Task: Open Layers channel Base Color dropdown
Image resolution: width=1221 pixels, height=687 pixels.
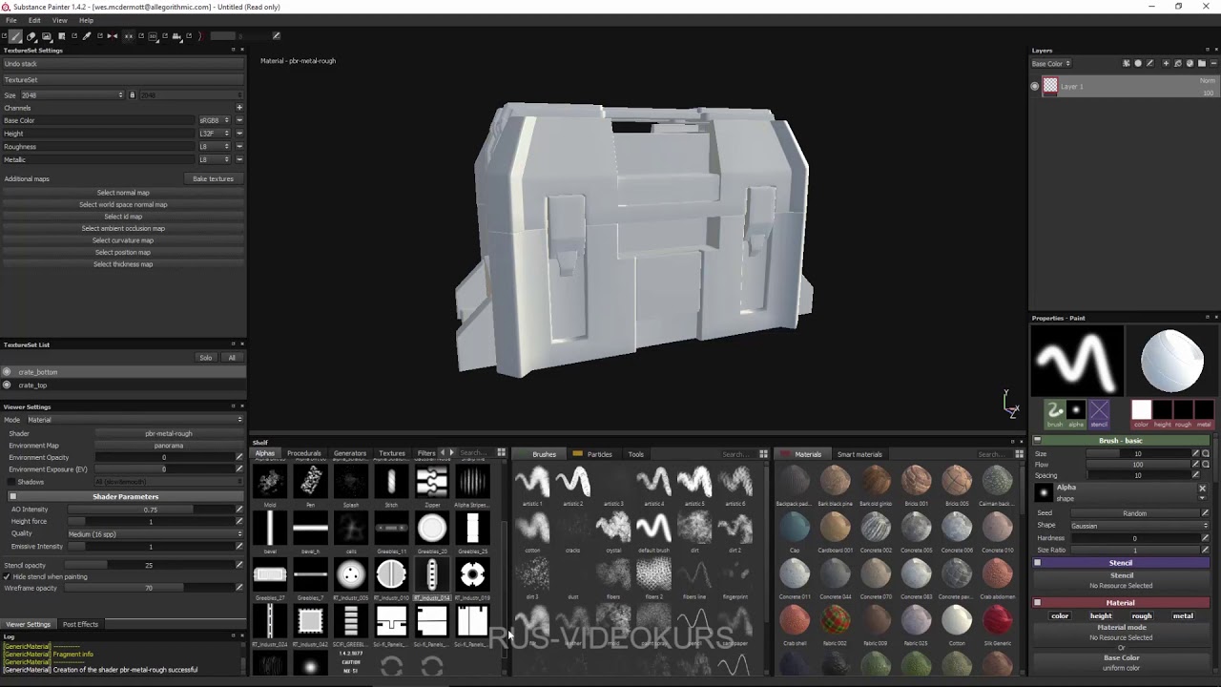Action: pos(1051,64)
